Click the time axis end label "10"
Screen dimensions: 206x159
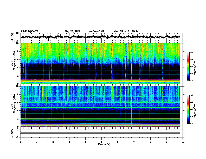[183, 142]
